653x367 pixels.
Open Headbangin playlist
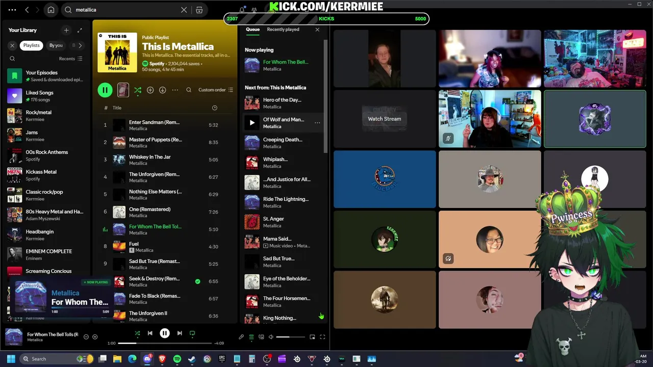[x=46, y=234]
